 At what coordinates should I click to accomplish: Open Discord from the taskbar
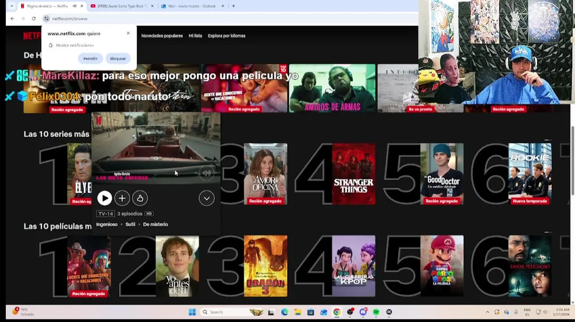coord(363,312)
